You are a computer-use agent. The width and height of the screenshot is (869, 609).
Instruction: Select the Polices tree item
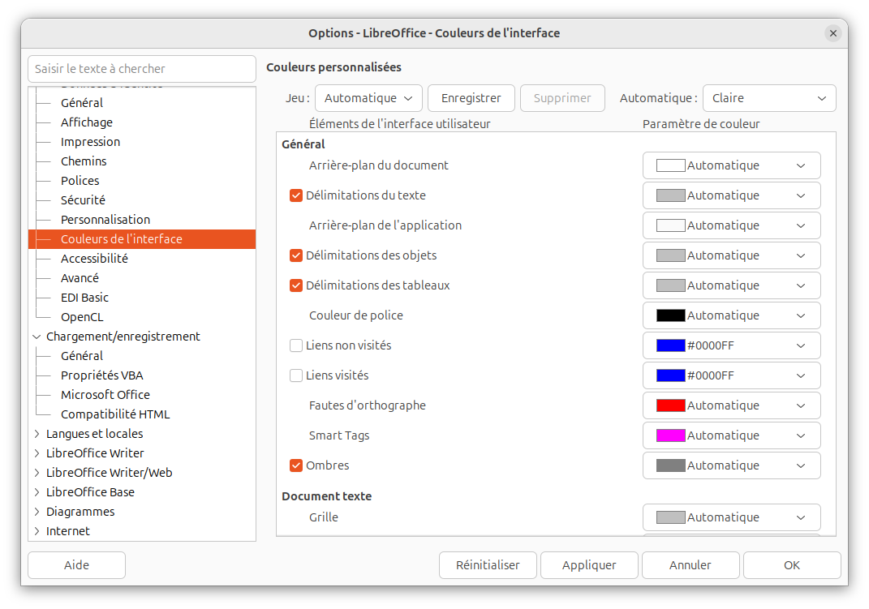point(80,181)
